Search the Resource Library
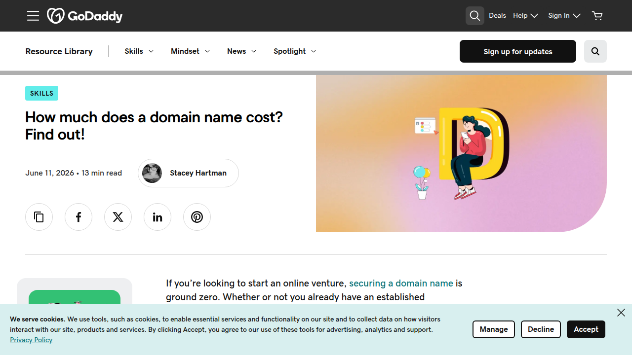The width and height of the screenshot is (632, 355). [595, 51]
